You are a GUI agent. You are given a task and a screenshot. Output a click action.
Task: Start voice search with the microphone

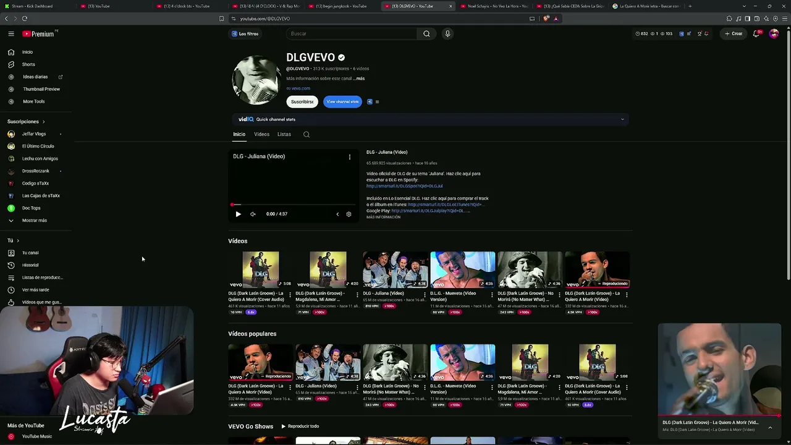pyautogui.click(x=447, y=34)
